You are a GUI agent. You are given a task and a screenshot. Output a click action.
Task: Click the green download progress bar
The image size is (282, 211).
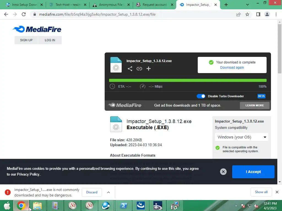[188, 80]
